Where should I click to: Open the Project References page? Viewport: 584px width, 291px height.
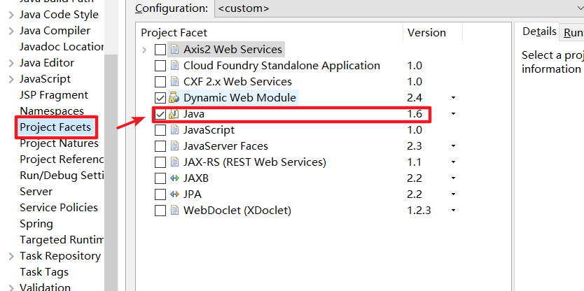[x=62, y=159]
